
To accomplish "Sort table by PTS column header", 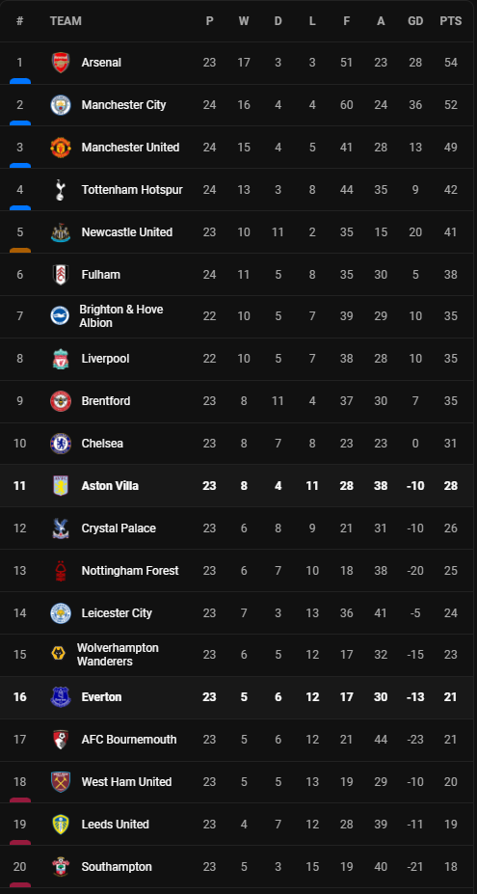I will pyautogui.click(x=451, y=21).
